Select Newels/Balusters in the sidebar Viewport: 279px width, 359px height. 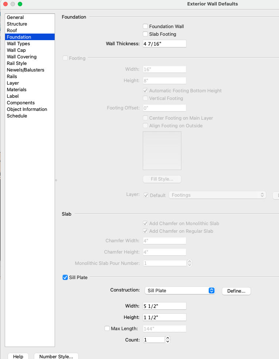[25, 70]
